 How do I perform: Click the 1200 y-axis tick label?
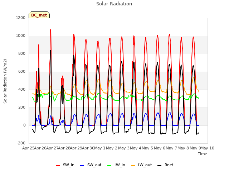point(21,18)
